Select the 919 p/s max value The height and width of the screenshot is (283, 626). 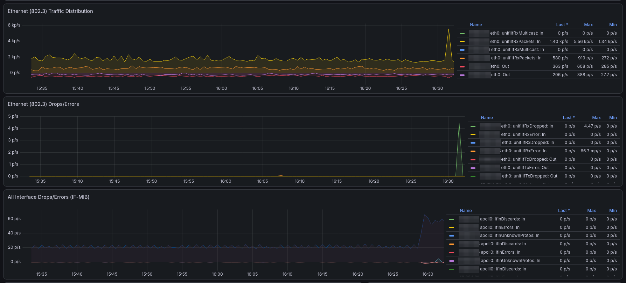[585, 58]
